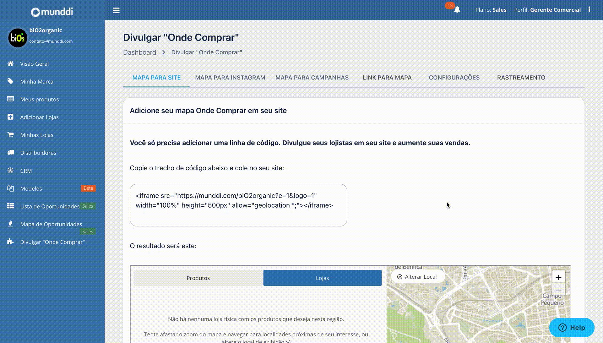
Task: Select the Lojas toggle in map preview
Action: [x=322, y=278]
